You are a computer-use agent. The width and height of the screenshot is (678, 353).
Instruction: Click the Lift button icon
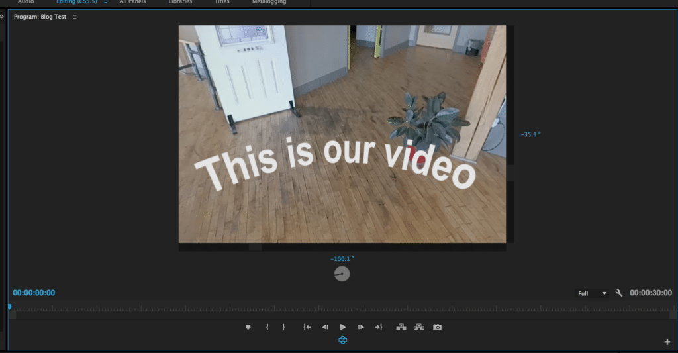pos(401,327)
